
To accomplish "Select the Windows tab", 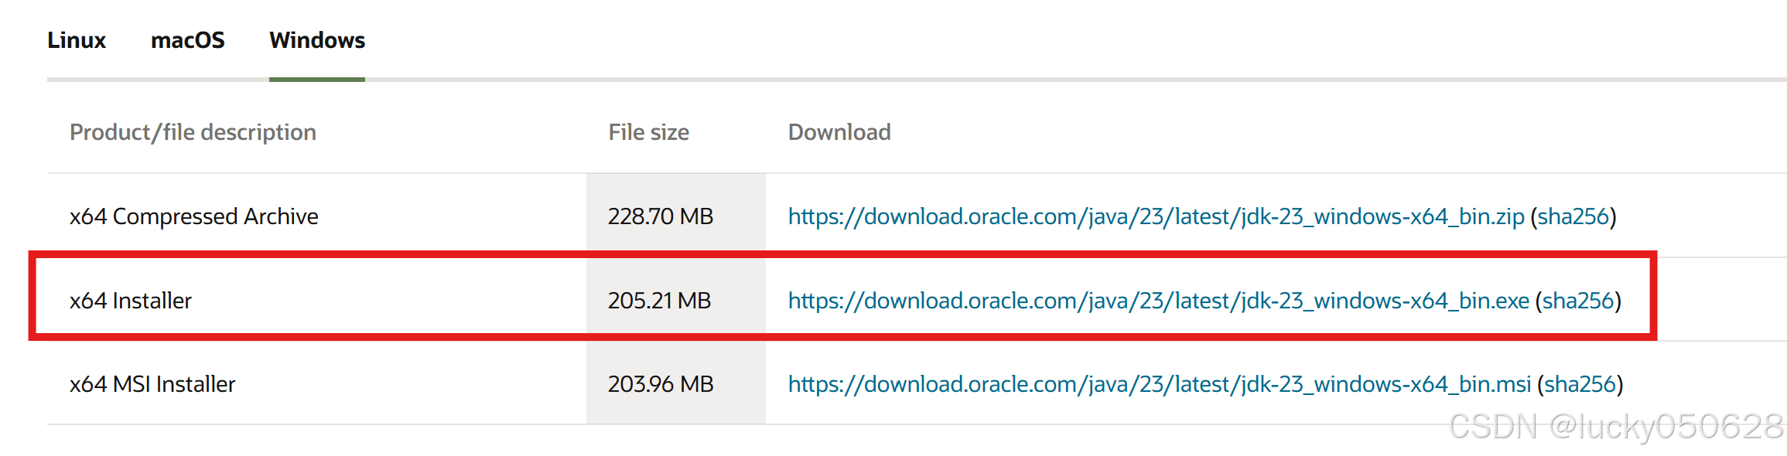I will (317, 40).
